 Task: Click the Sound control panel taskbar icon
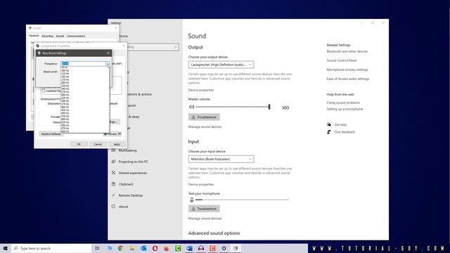click(236, 248)
